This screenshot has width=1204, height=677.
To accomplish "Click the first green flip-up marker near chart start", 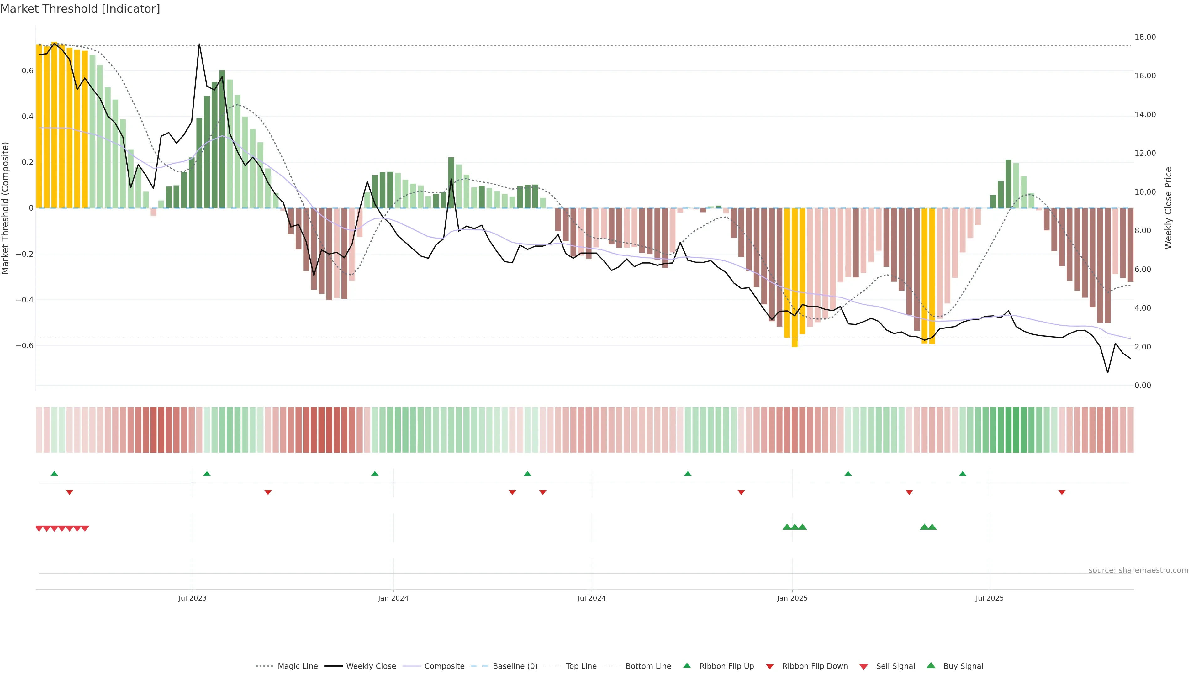I will tap(54, 474).
